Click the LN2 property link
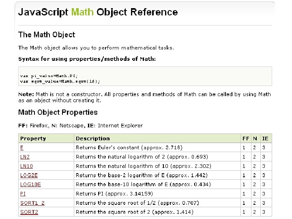This screenshot has height=219, width=292. point(25,157)
